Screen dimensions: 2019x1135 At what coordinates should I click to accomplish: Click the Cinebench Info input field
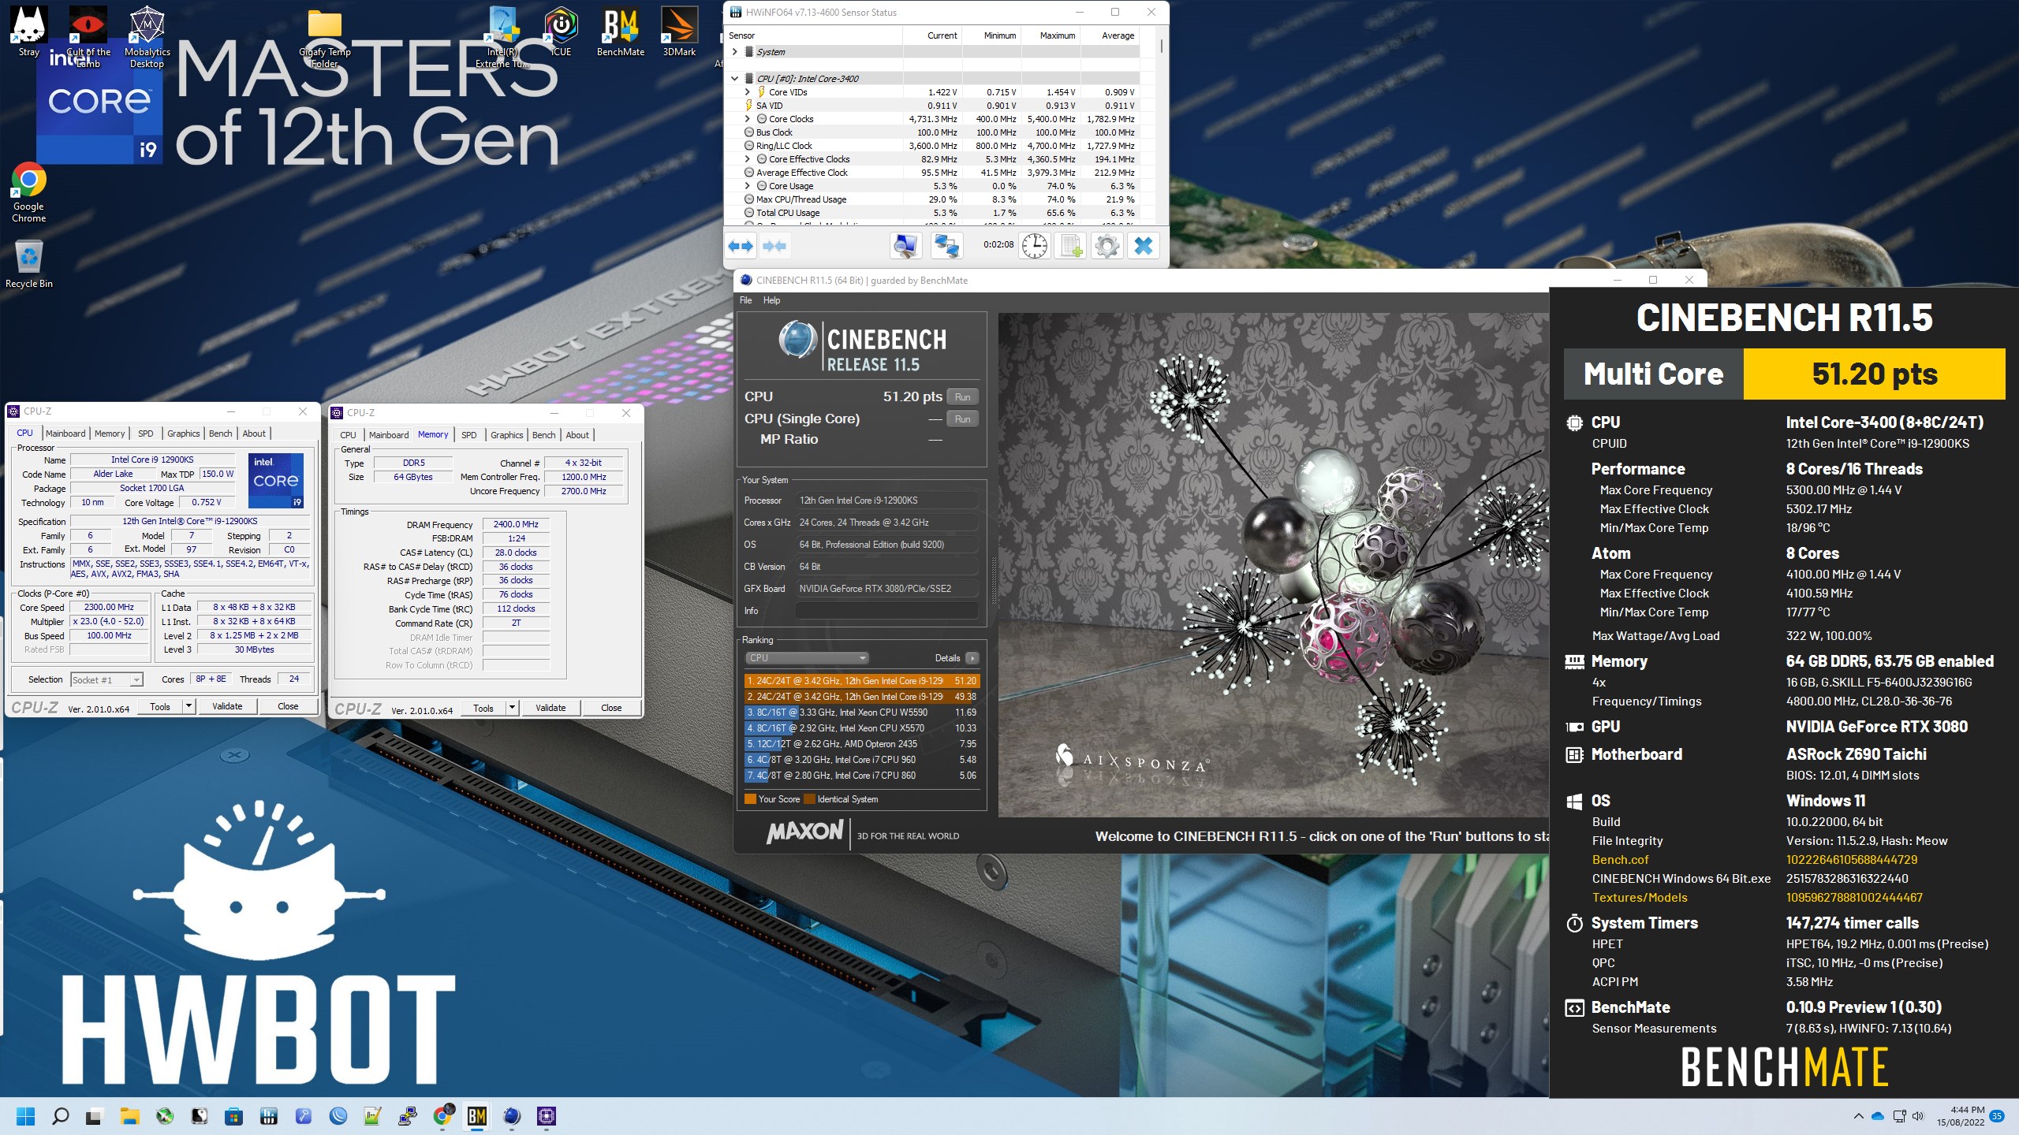point(887,611)
